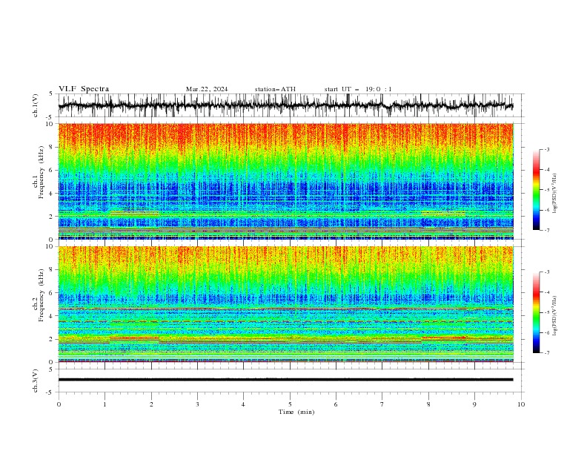Click the "ch.2 Frequency (kHz)" axis label

39,295
